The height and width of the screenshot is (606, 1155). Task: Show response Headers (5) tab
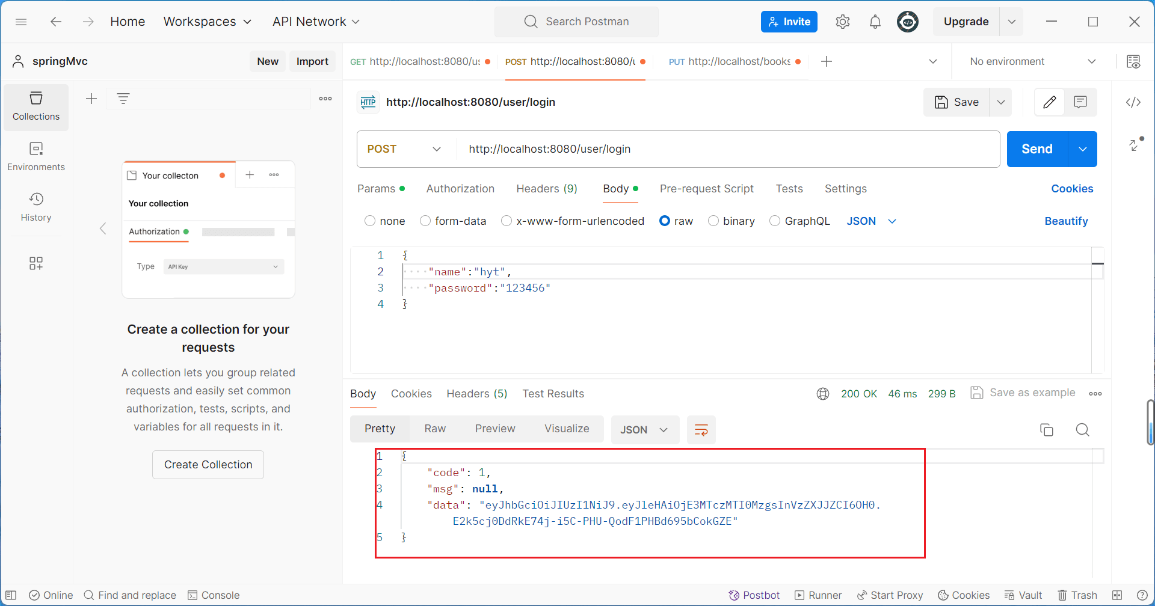[x=477, y=394]
